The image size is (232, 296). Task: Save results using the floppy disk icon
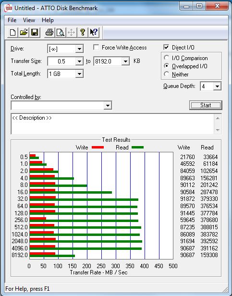coord(35,33)
